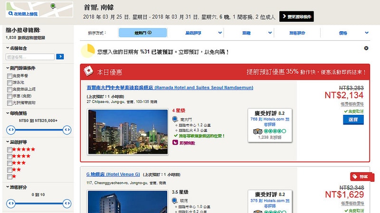This screenshot has width=380, height=213.
Task: Open Ramada Hotel and Suites Seoul Namdaemun link
Action: pos(170,88)
